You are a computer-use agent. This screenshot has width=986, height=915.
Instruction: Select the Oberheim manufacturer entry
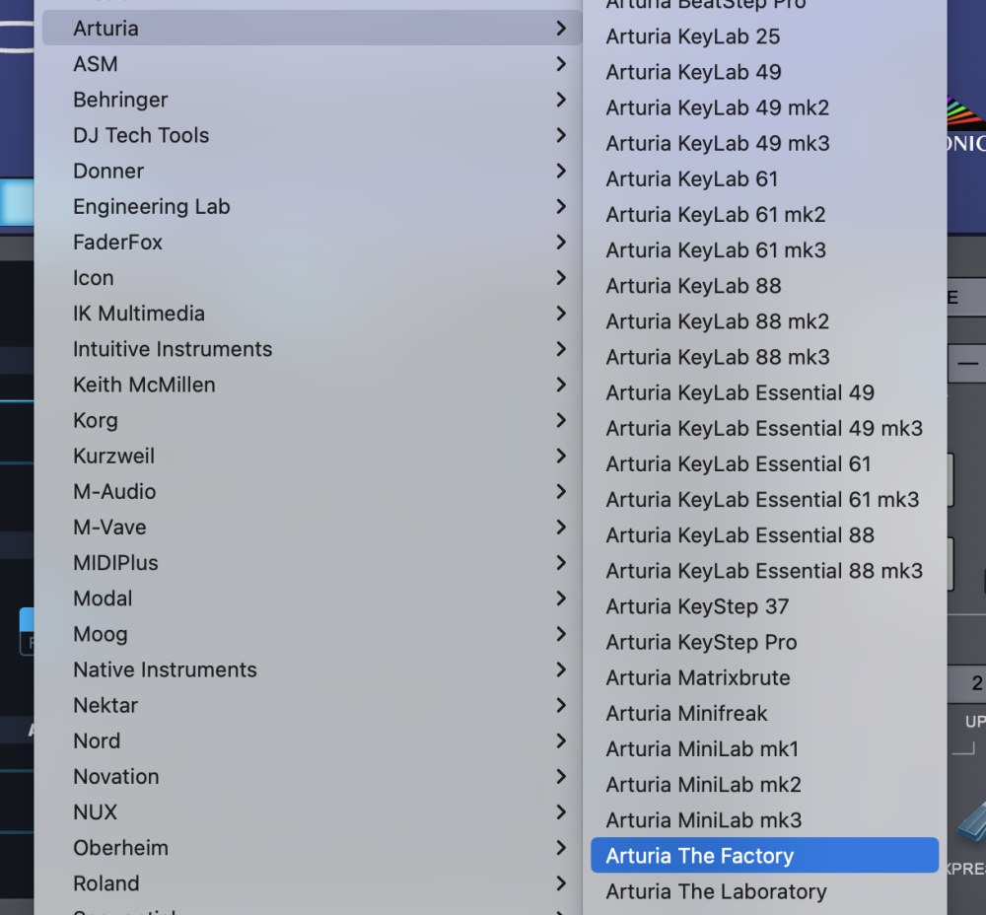click(312, 848)
